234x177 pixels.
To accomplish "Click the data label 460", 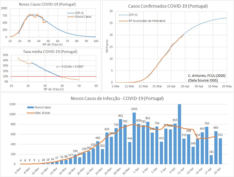I will click(x=98, y=138).
